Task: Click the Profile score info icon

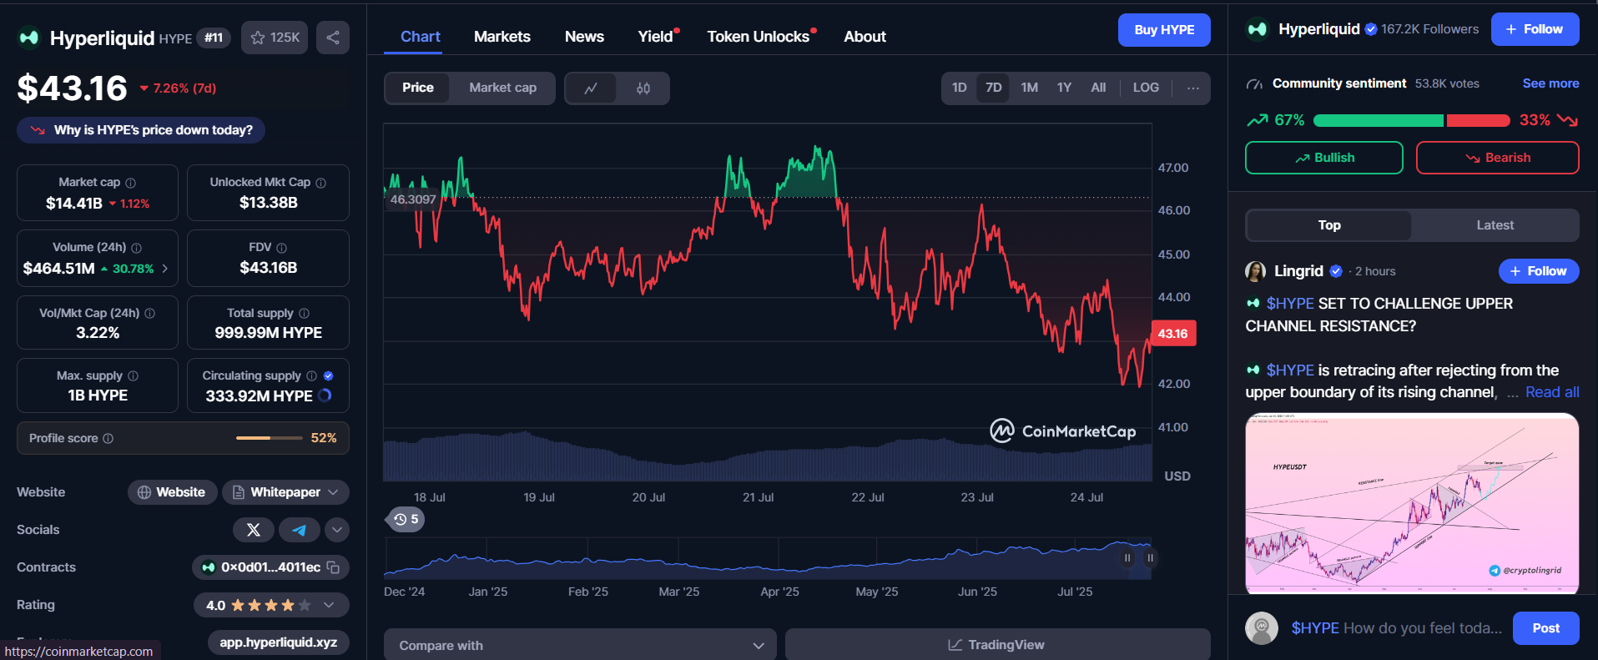Action: click(108, 438)
